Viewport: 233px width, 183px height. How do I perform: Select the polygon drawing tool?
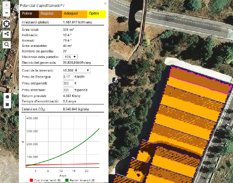coord(7,97)
